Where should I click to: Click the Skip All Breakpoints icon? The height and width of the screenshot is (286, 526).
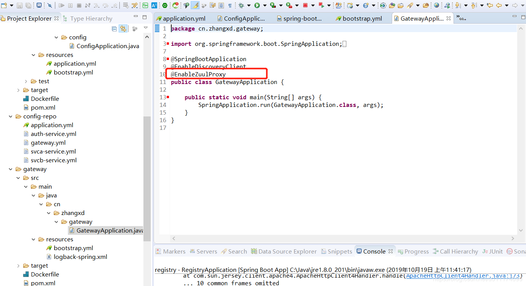click(50, 5)
